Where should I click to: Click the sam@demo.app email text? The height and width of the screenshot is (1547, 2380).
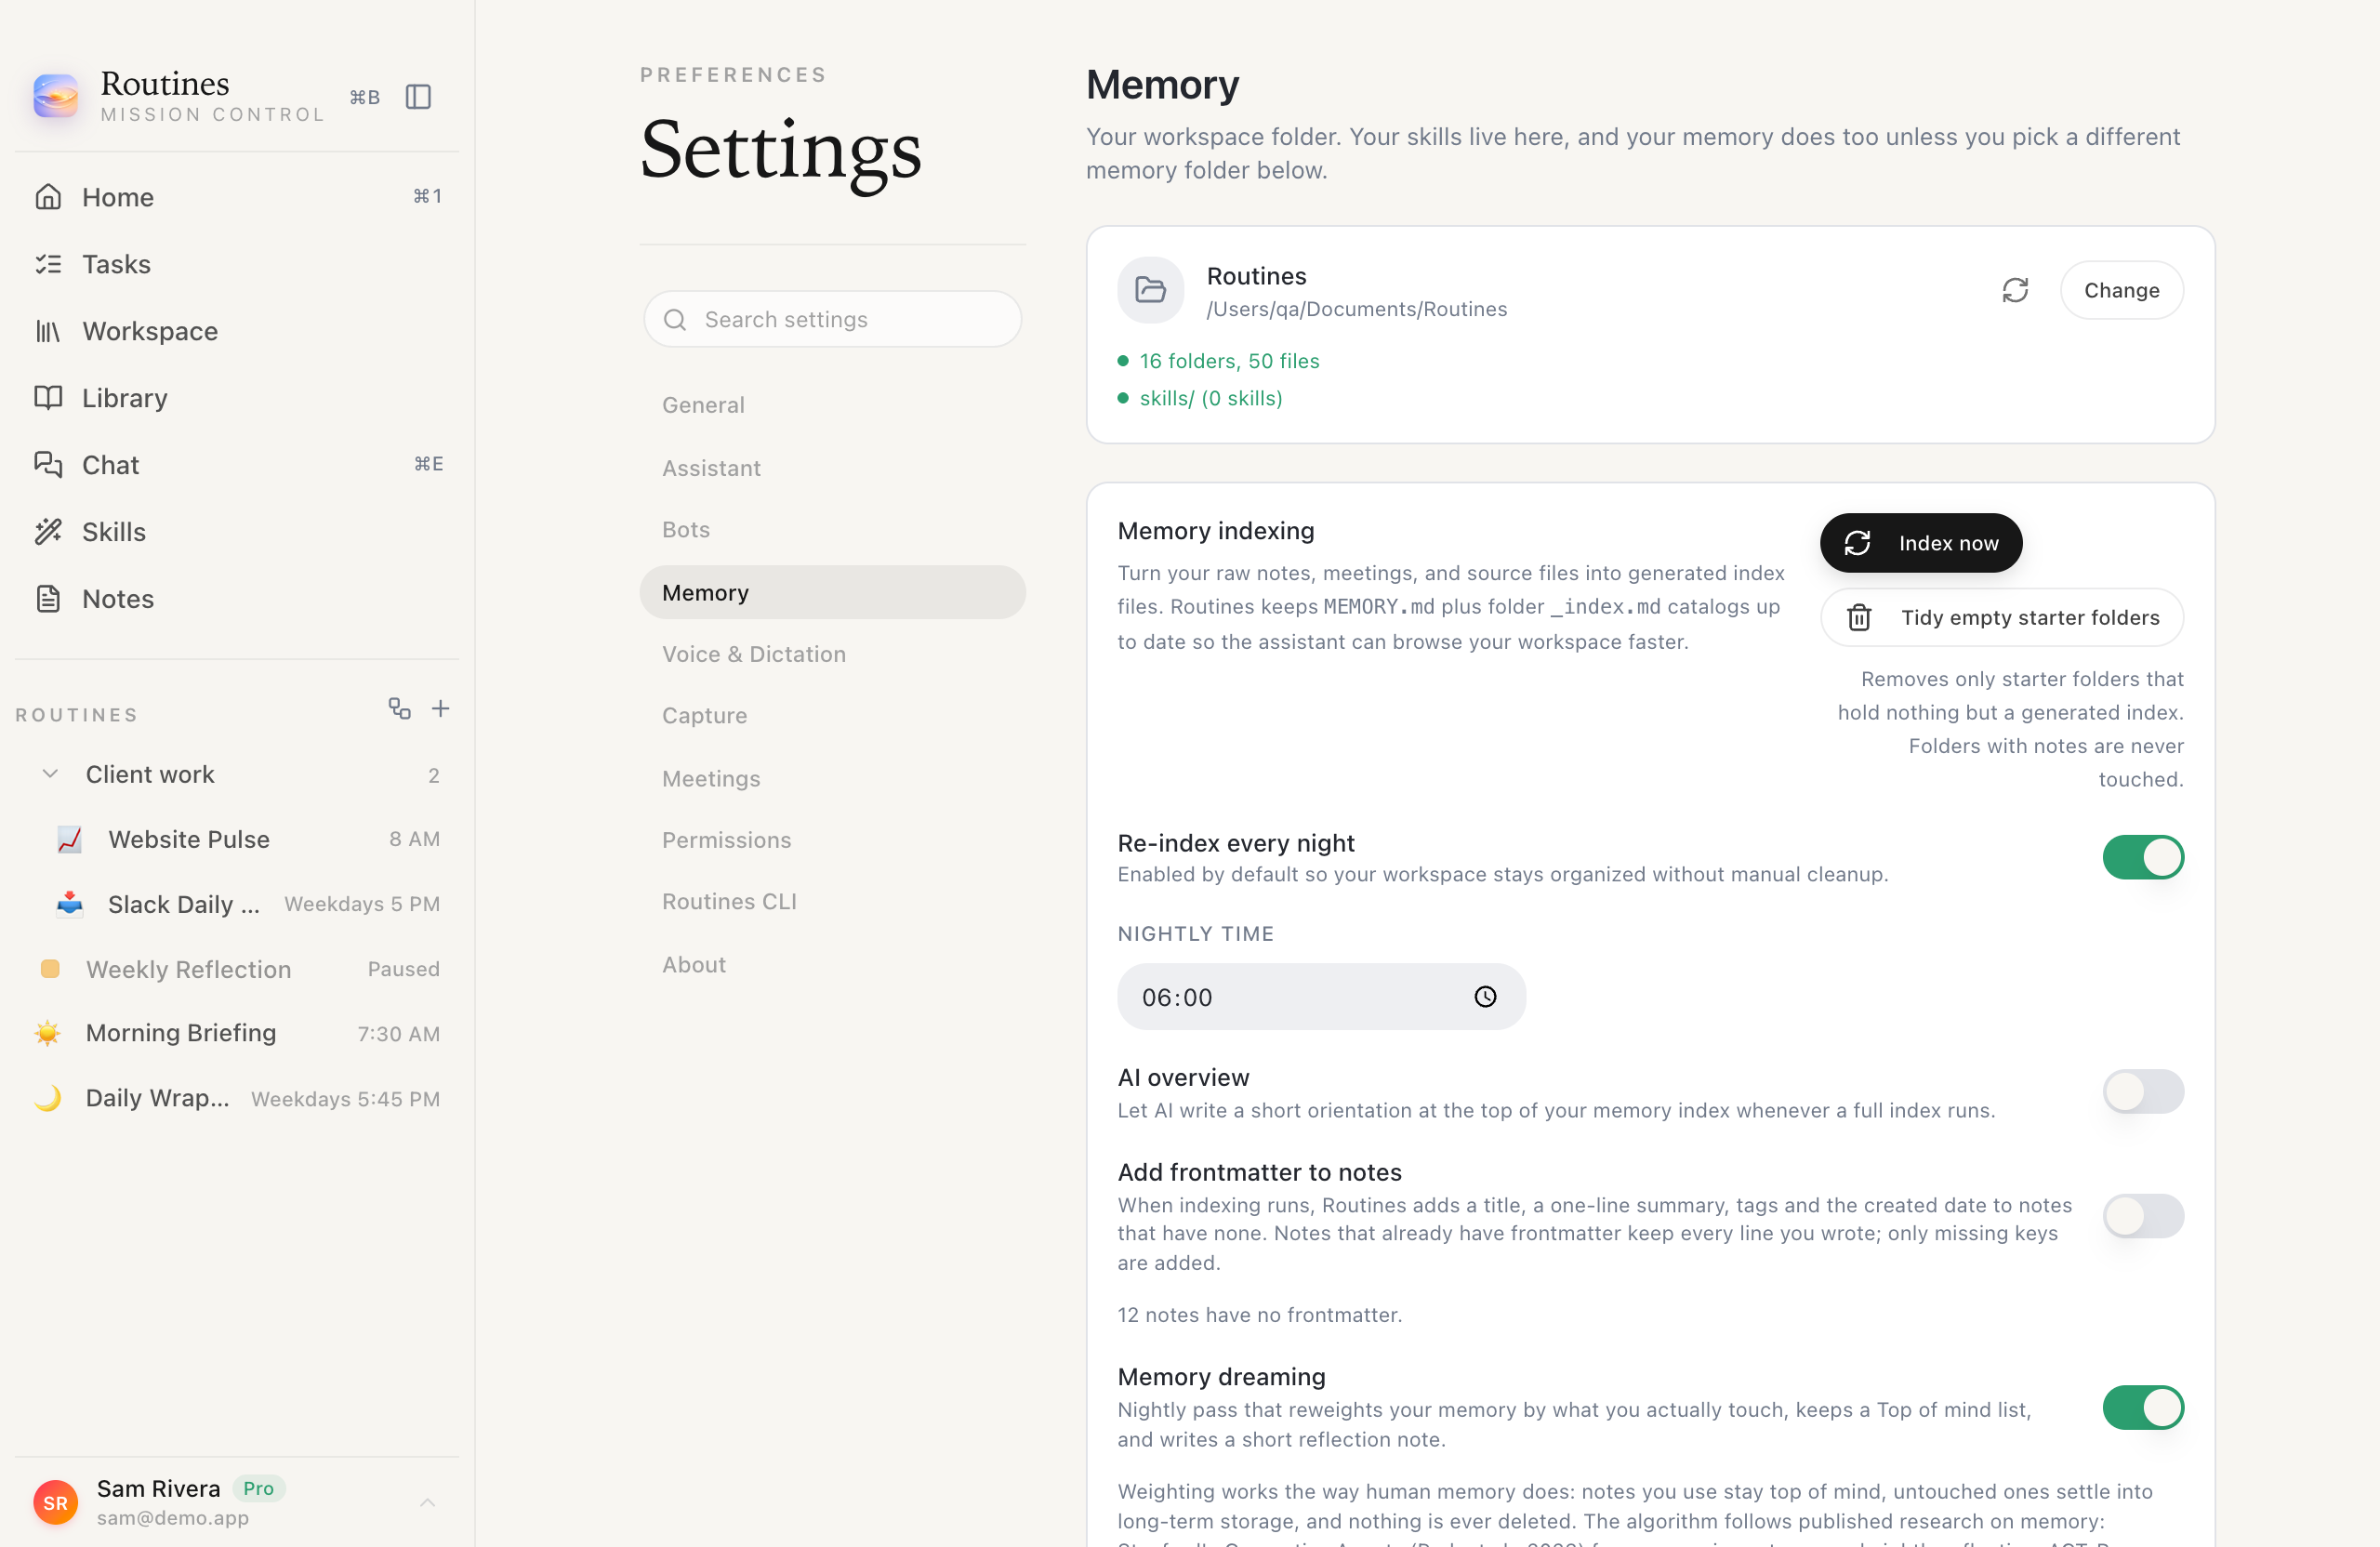click(x=173, y=1518)
